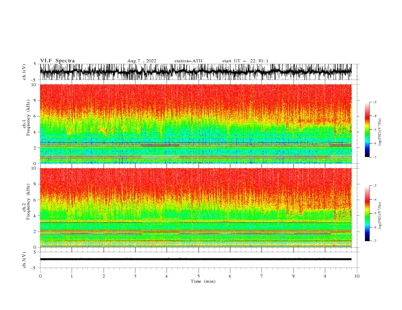The image size is (402, 310).
Task: Click time axis tick label "7"
Action: 262,276
